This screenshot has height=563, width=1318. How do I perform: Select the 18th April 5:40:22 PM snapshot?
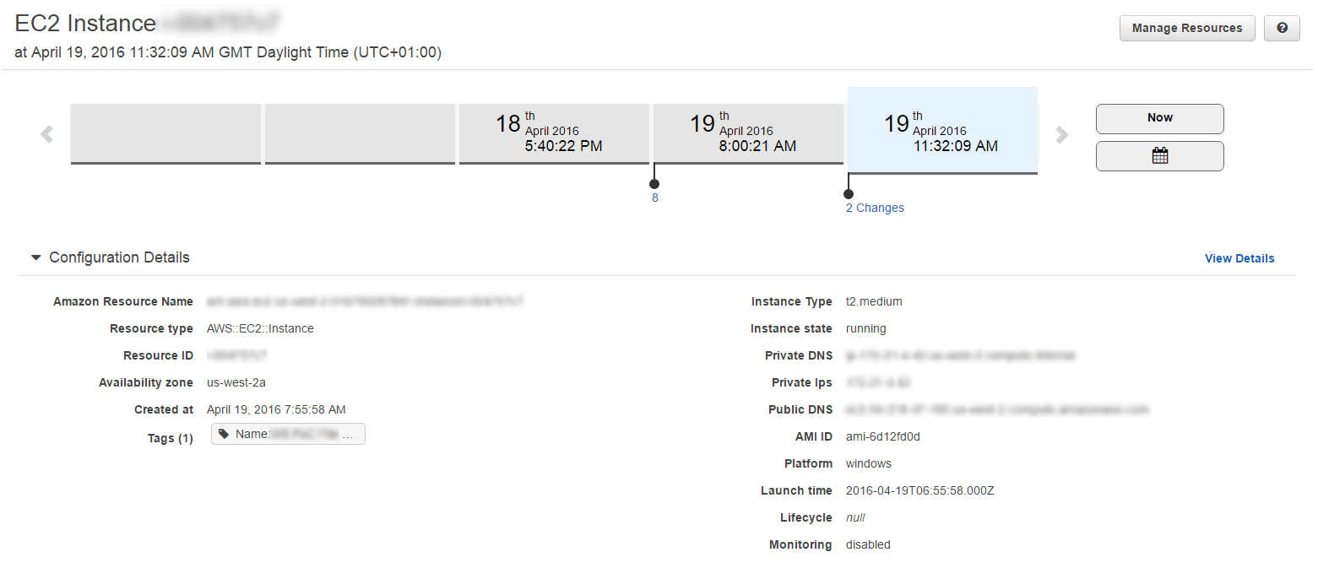[554, 133]
